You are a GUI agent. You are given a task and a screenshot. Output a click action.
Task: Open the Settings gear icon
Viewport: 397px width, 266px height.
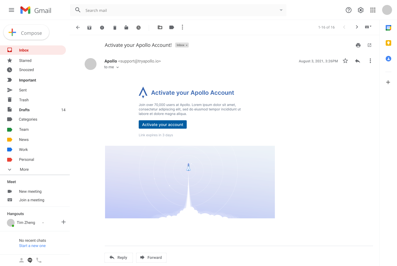click(361, 10)
